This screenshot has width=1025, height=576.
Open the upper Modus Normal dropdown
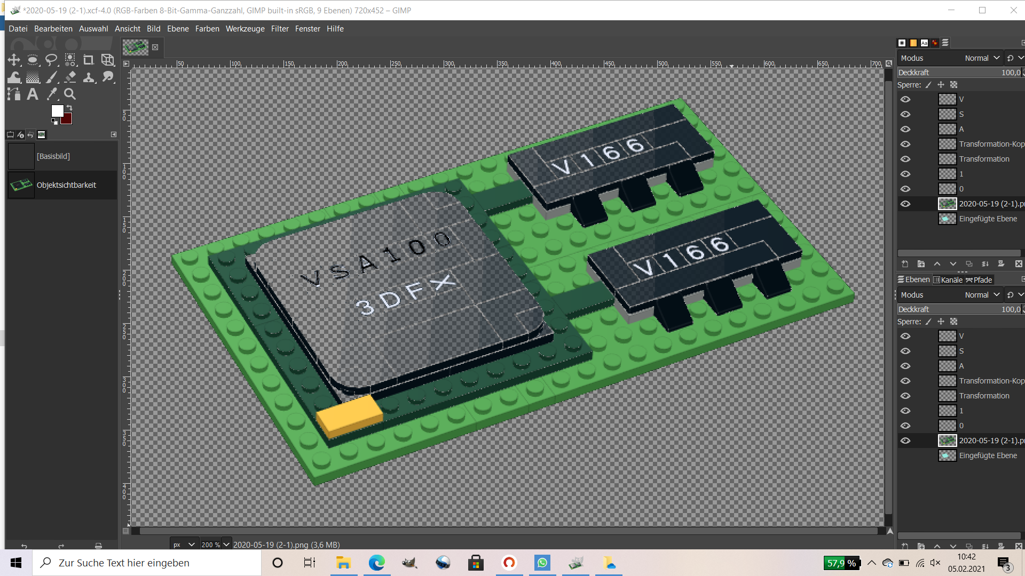coord(981,58)
